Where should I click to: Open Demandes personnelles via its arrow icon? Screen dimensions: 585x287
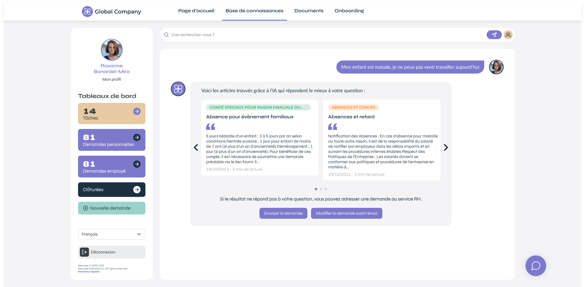click(x=137, y=137)
